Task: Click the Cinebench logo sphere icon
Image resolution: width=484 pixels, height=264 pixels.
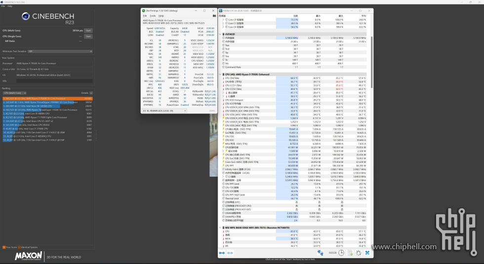Action: [x=26, y=16]
